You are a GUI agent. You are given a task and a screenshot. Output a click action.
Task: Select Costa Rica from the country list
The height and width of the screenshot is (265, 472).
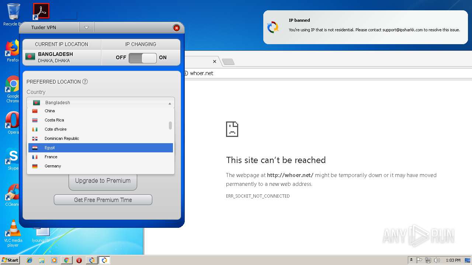100,120
